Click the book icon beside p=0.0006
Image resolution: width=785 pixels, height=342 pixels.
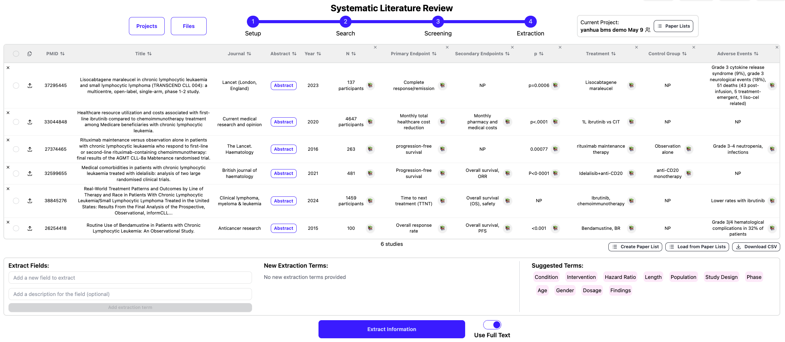[556, 85]
